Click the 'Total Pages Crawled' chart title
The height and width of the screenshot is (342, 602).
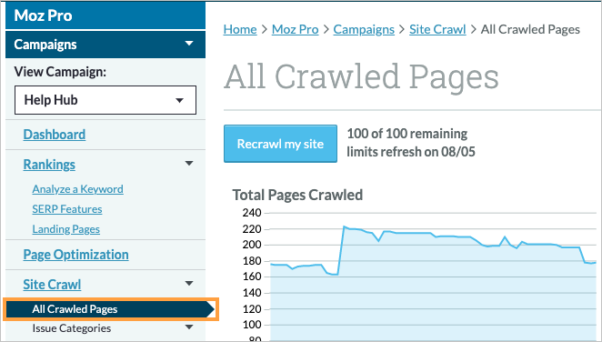pos(297,195)
